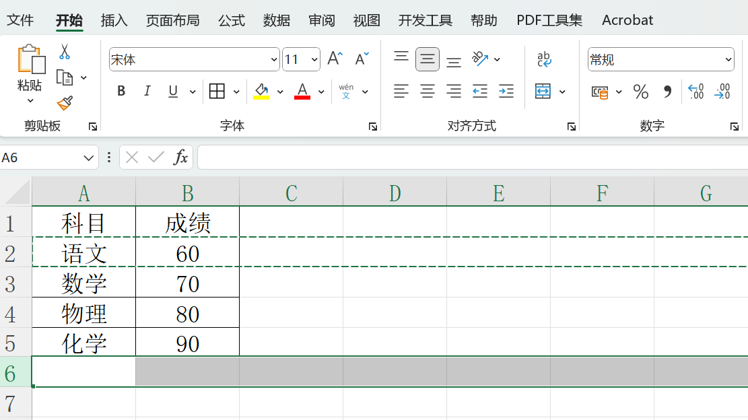Enable wrap text option
The height and width of the screenshot is (420, 748).
pyautogui.click(x=544, y=59)
